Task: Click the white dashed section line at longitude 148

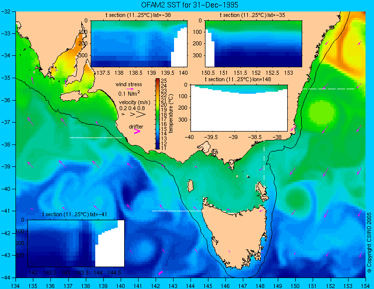Action: [264, 164]
